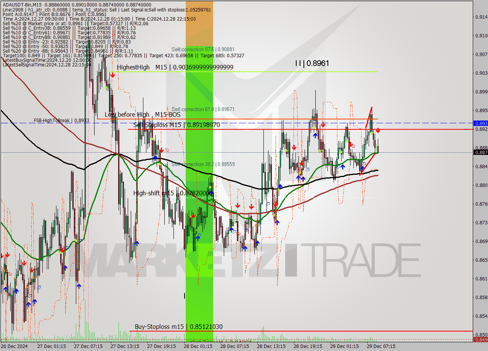Viewport: 488px width, 351px height.
Task: Click the 'Sell %10 @ Entry -23: 0.92582' line
Action: [x=67, y=42]
